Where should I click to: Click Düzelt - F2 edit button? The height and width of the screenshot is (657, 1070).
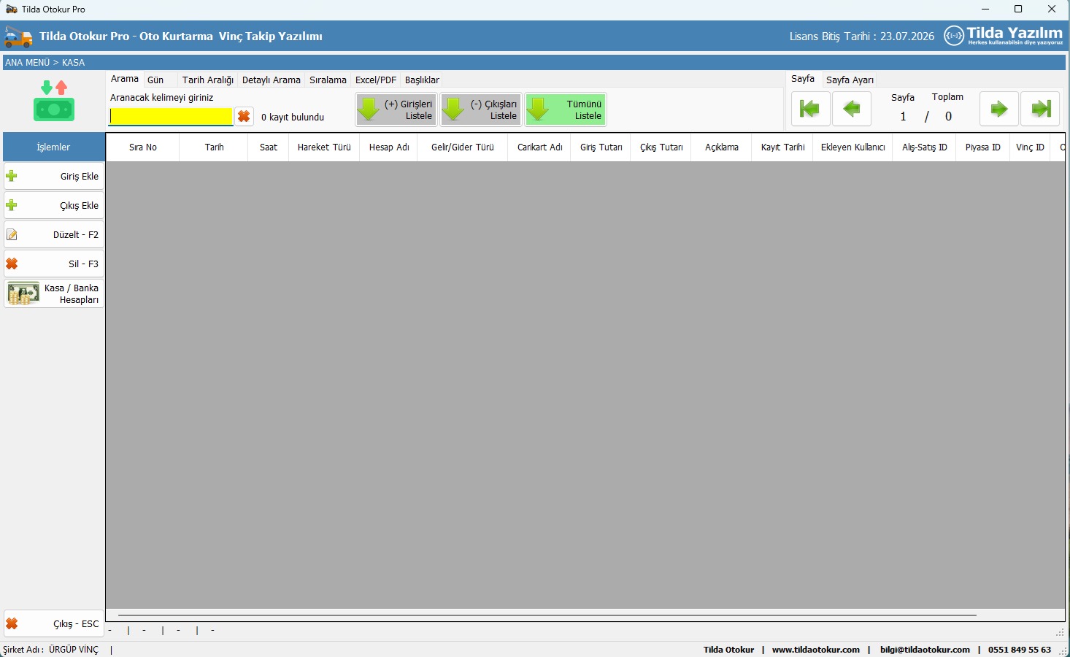tap(54, 234)
